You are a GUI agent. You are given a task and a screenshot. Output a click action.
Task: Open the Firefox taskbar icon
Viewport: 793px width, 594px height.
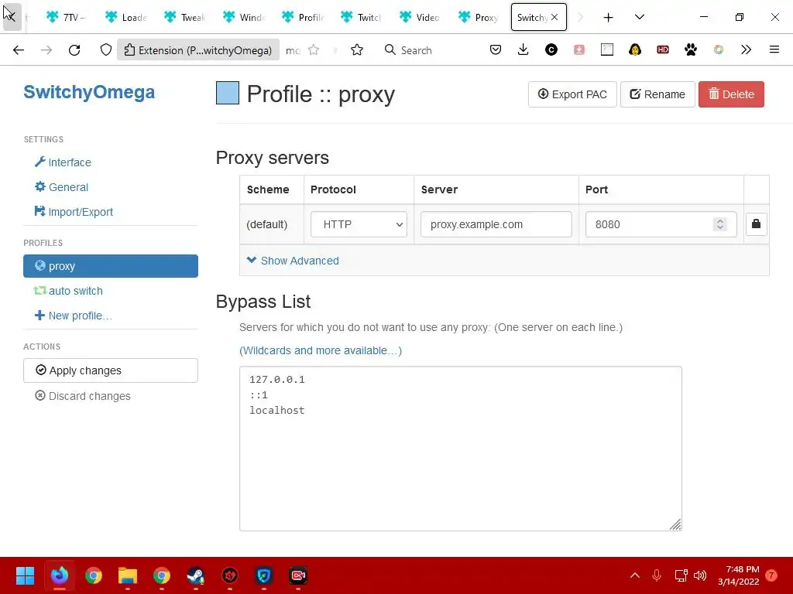(59, 575)
